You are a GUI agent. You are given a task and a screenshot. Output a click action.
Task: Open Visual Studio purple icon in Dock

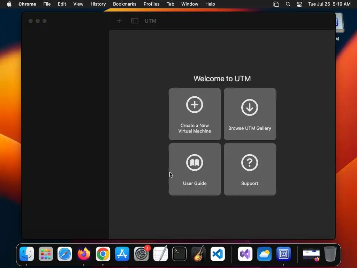[x=245, y=254]
